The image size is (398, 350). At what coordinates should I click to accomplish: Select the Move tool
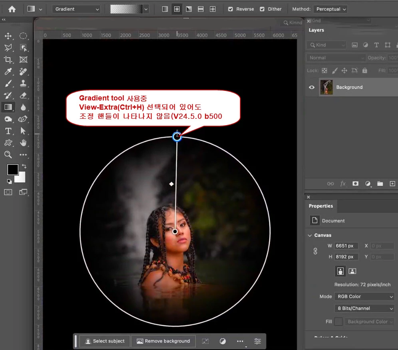tap(8, 36)
